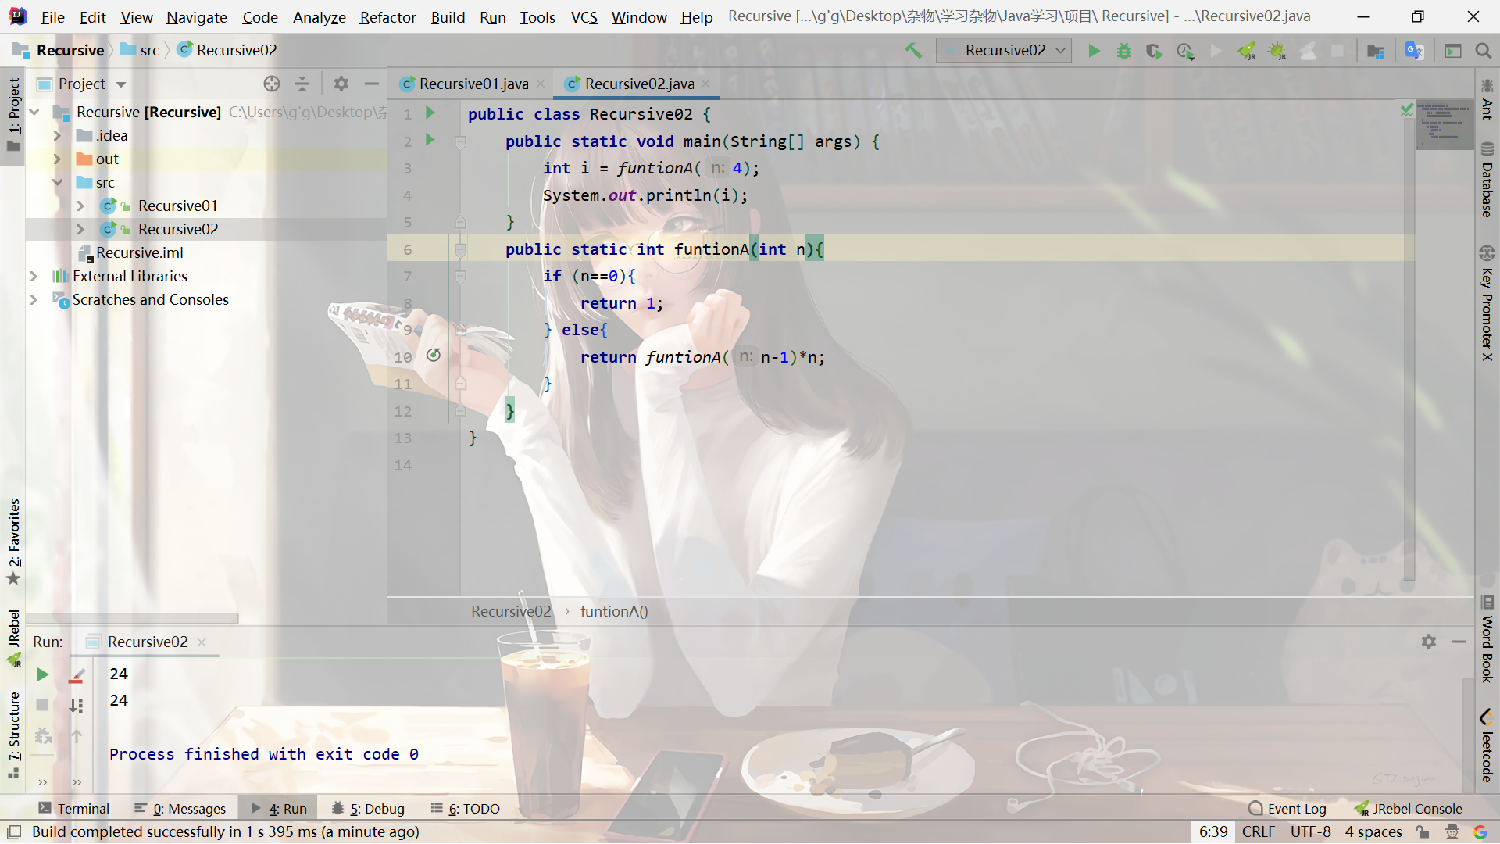This screenshot has height=844, width=1500.
Task: Toggle the Project tool window stripe button
Action: click(x=13, y=114)
